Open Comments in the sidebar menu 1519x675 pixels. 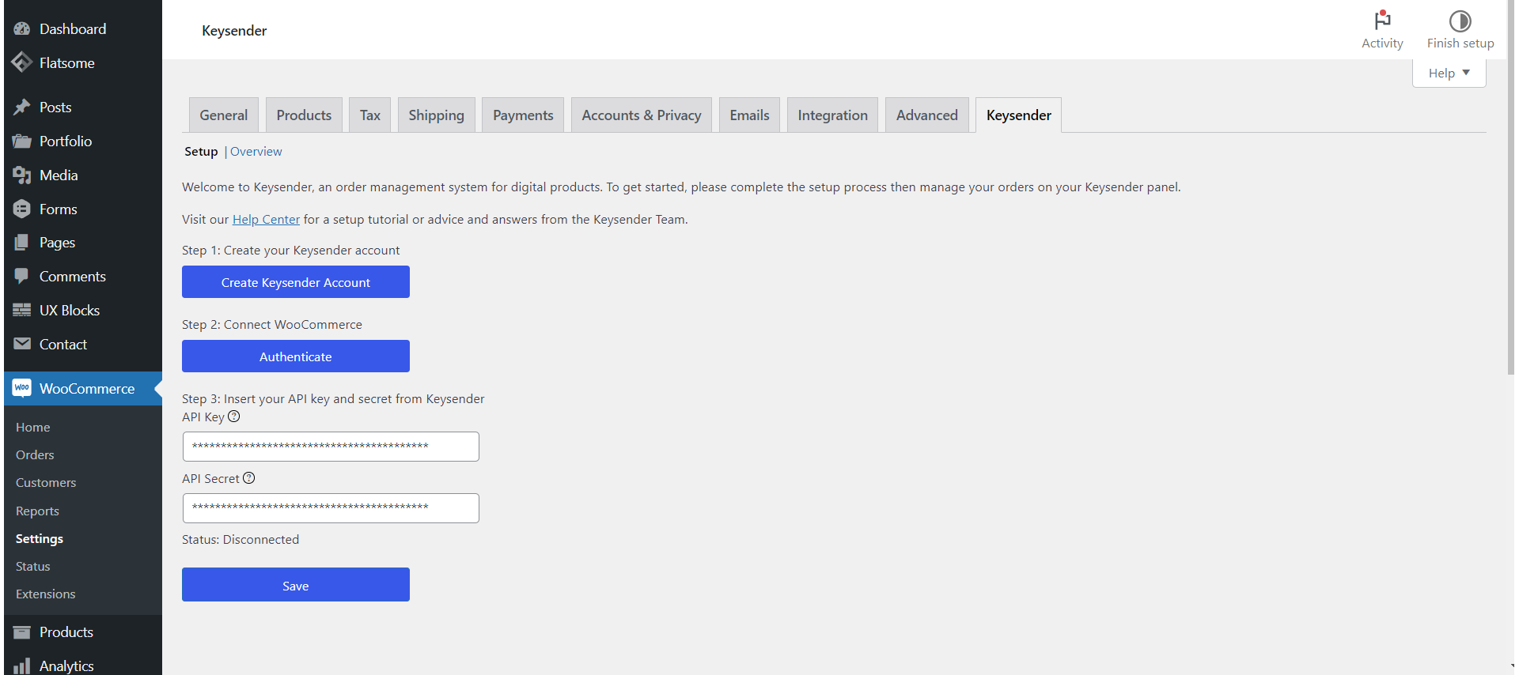coord(73,277)
